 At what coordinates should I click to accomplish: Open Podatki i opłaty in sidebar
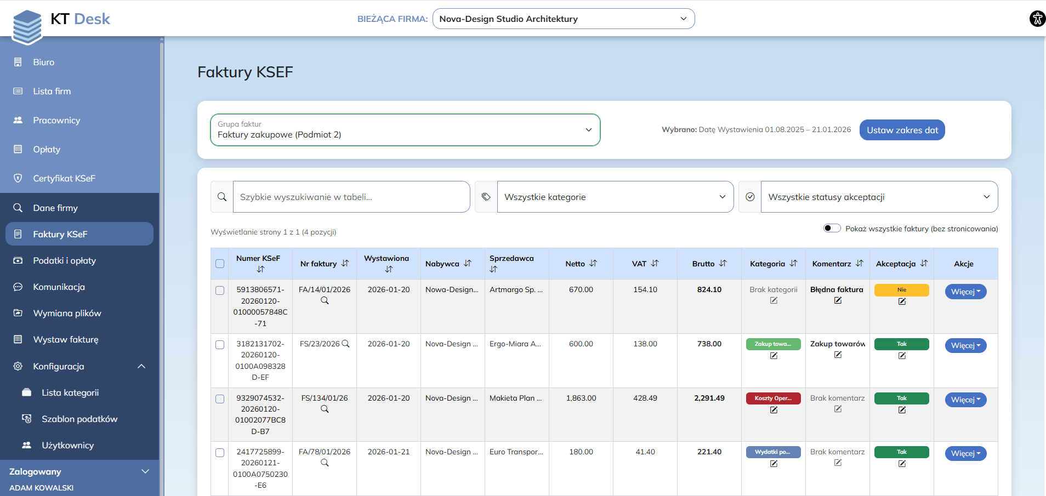64,261
